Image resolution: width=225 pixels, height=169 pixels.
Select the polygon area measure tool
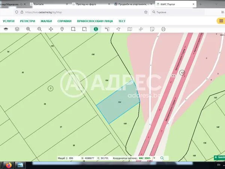(118, 29)
